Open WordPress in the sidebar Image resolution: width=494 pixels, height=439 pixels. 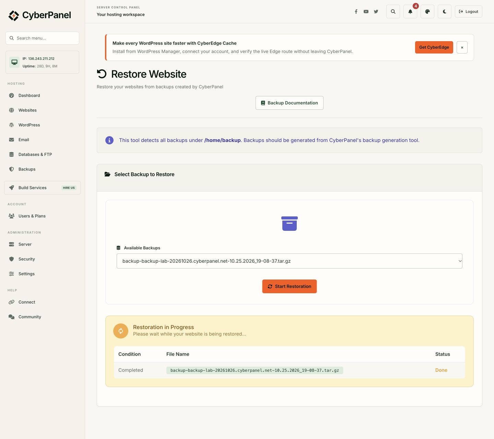click(42, 125)
